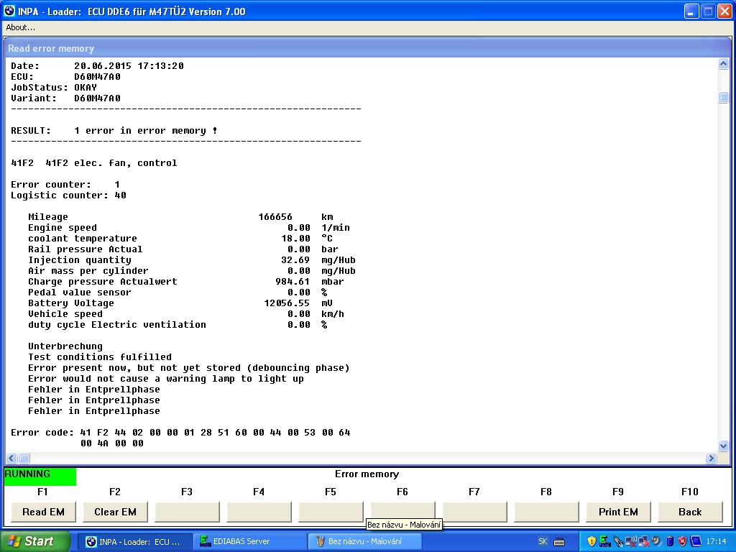This screenshot has height=552, width=736.
Task: Click the wireless network disconnected tray icon
Action: 631,541
